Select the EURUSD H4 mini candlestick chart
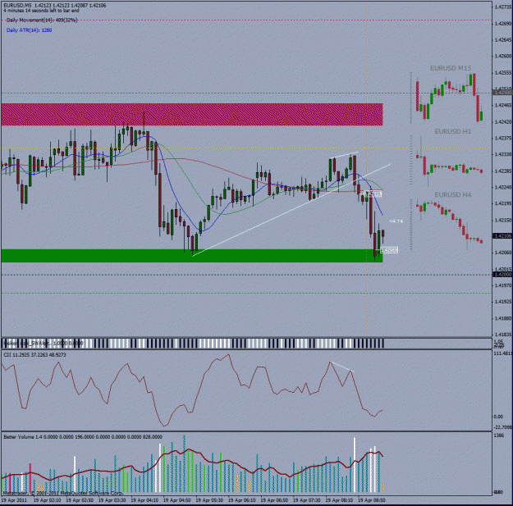The width and height of the screenshot is (513, 506). [x=448, y=224]
